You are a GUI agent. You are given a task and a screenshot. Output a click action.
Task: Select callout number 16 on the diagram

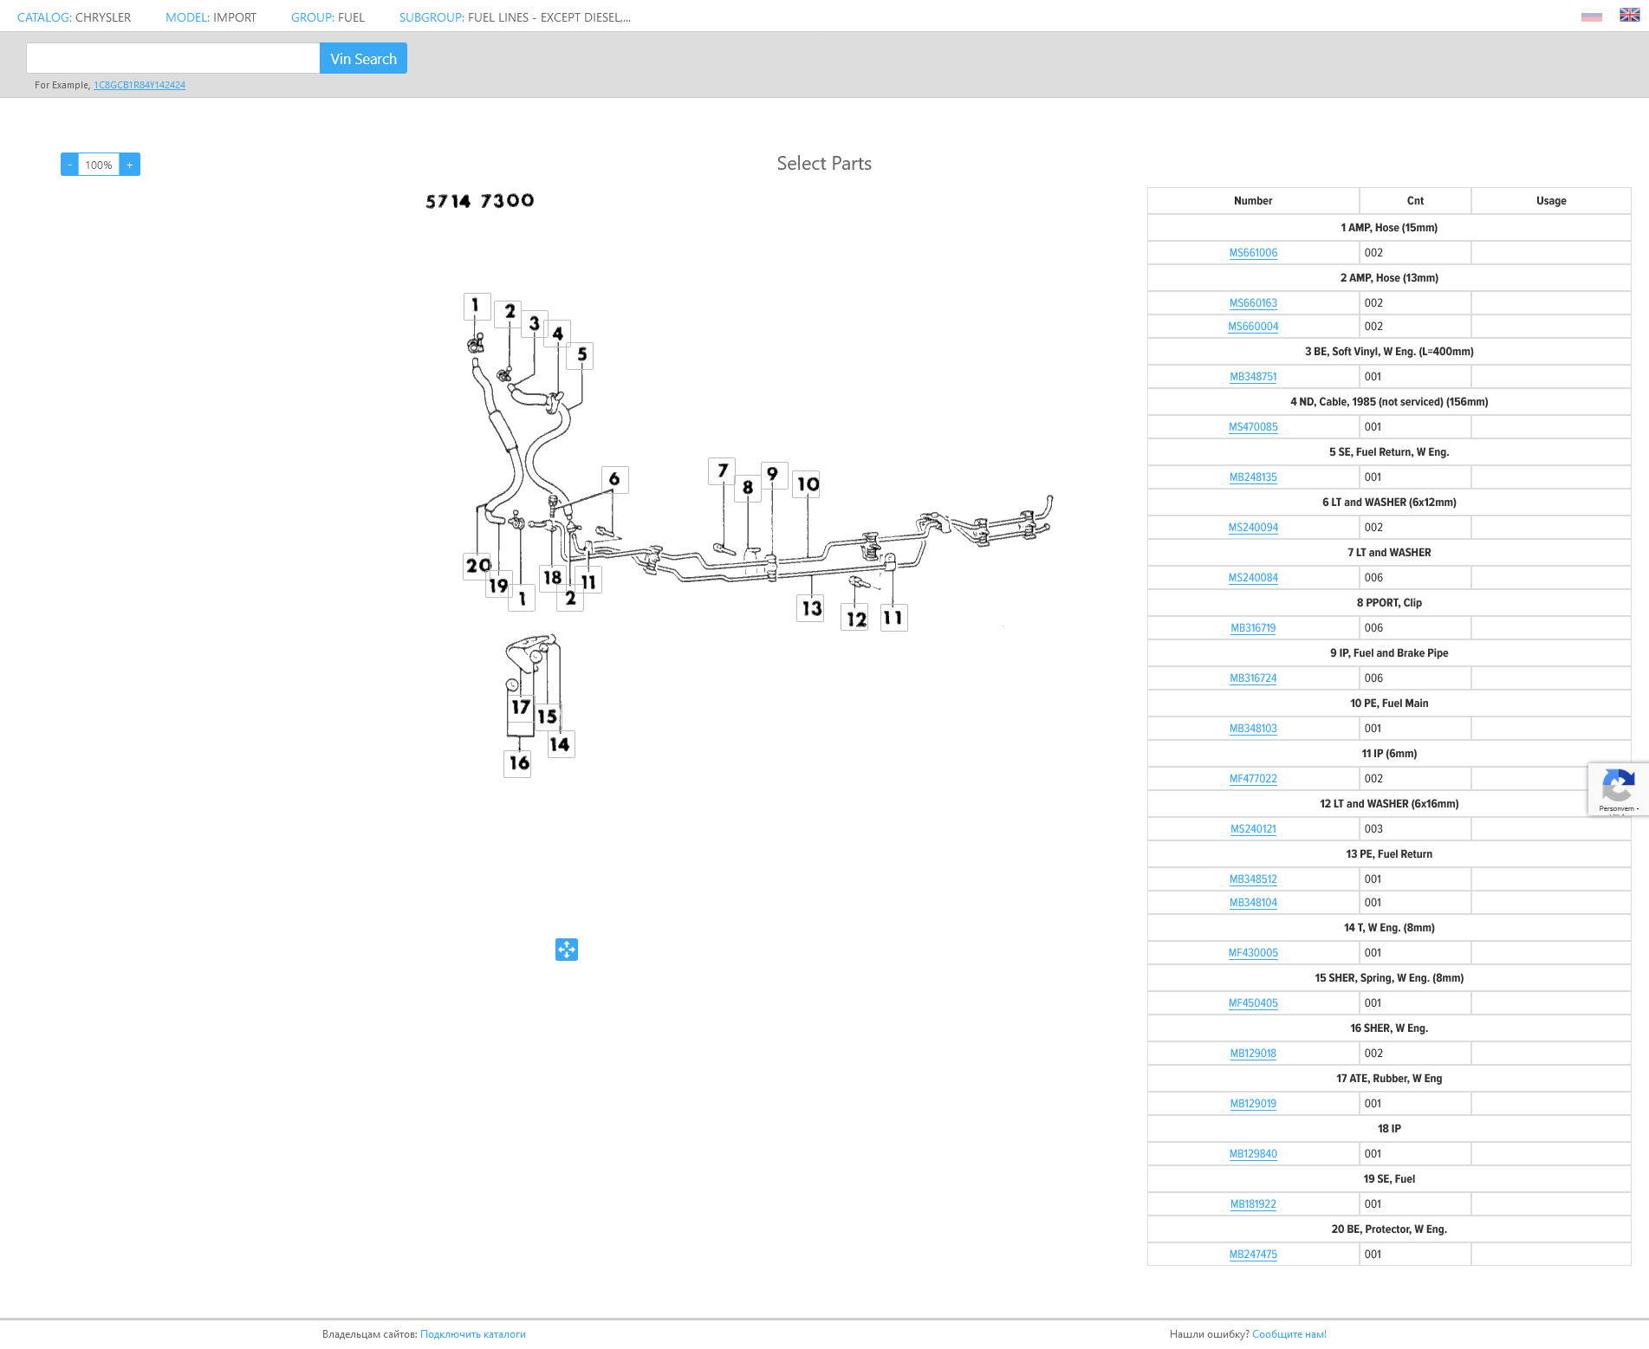(x=518, y=763)
